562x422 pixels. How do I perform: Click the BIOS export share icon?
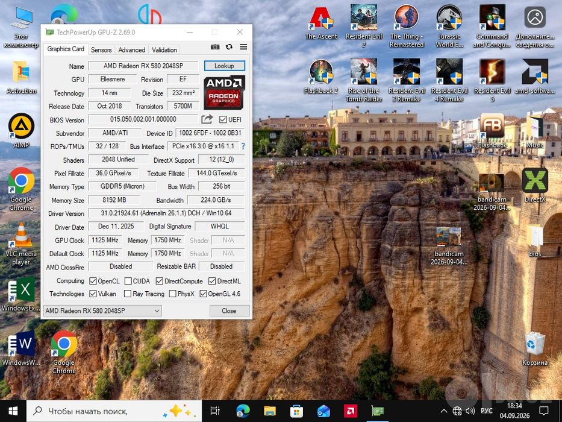pyautogui.click(x=207, y=119)
